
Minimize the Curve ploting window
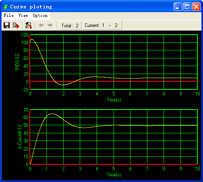[x=178, y=7]
